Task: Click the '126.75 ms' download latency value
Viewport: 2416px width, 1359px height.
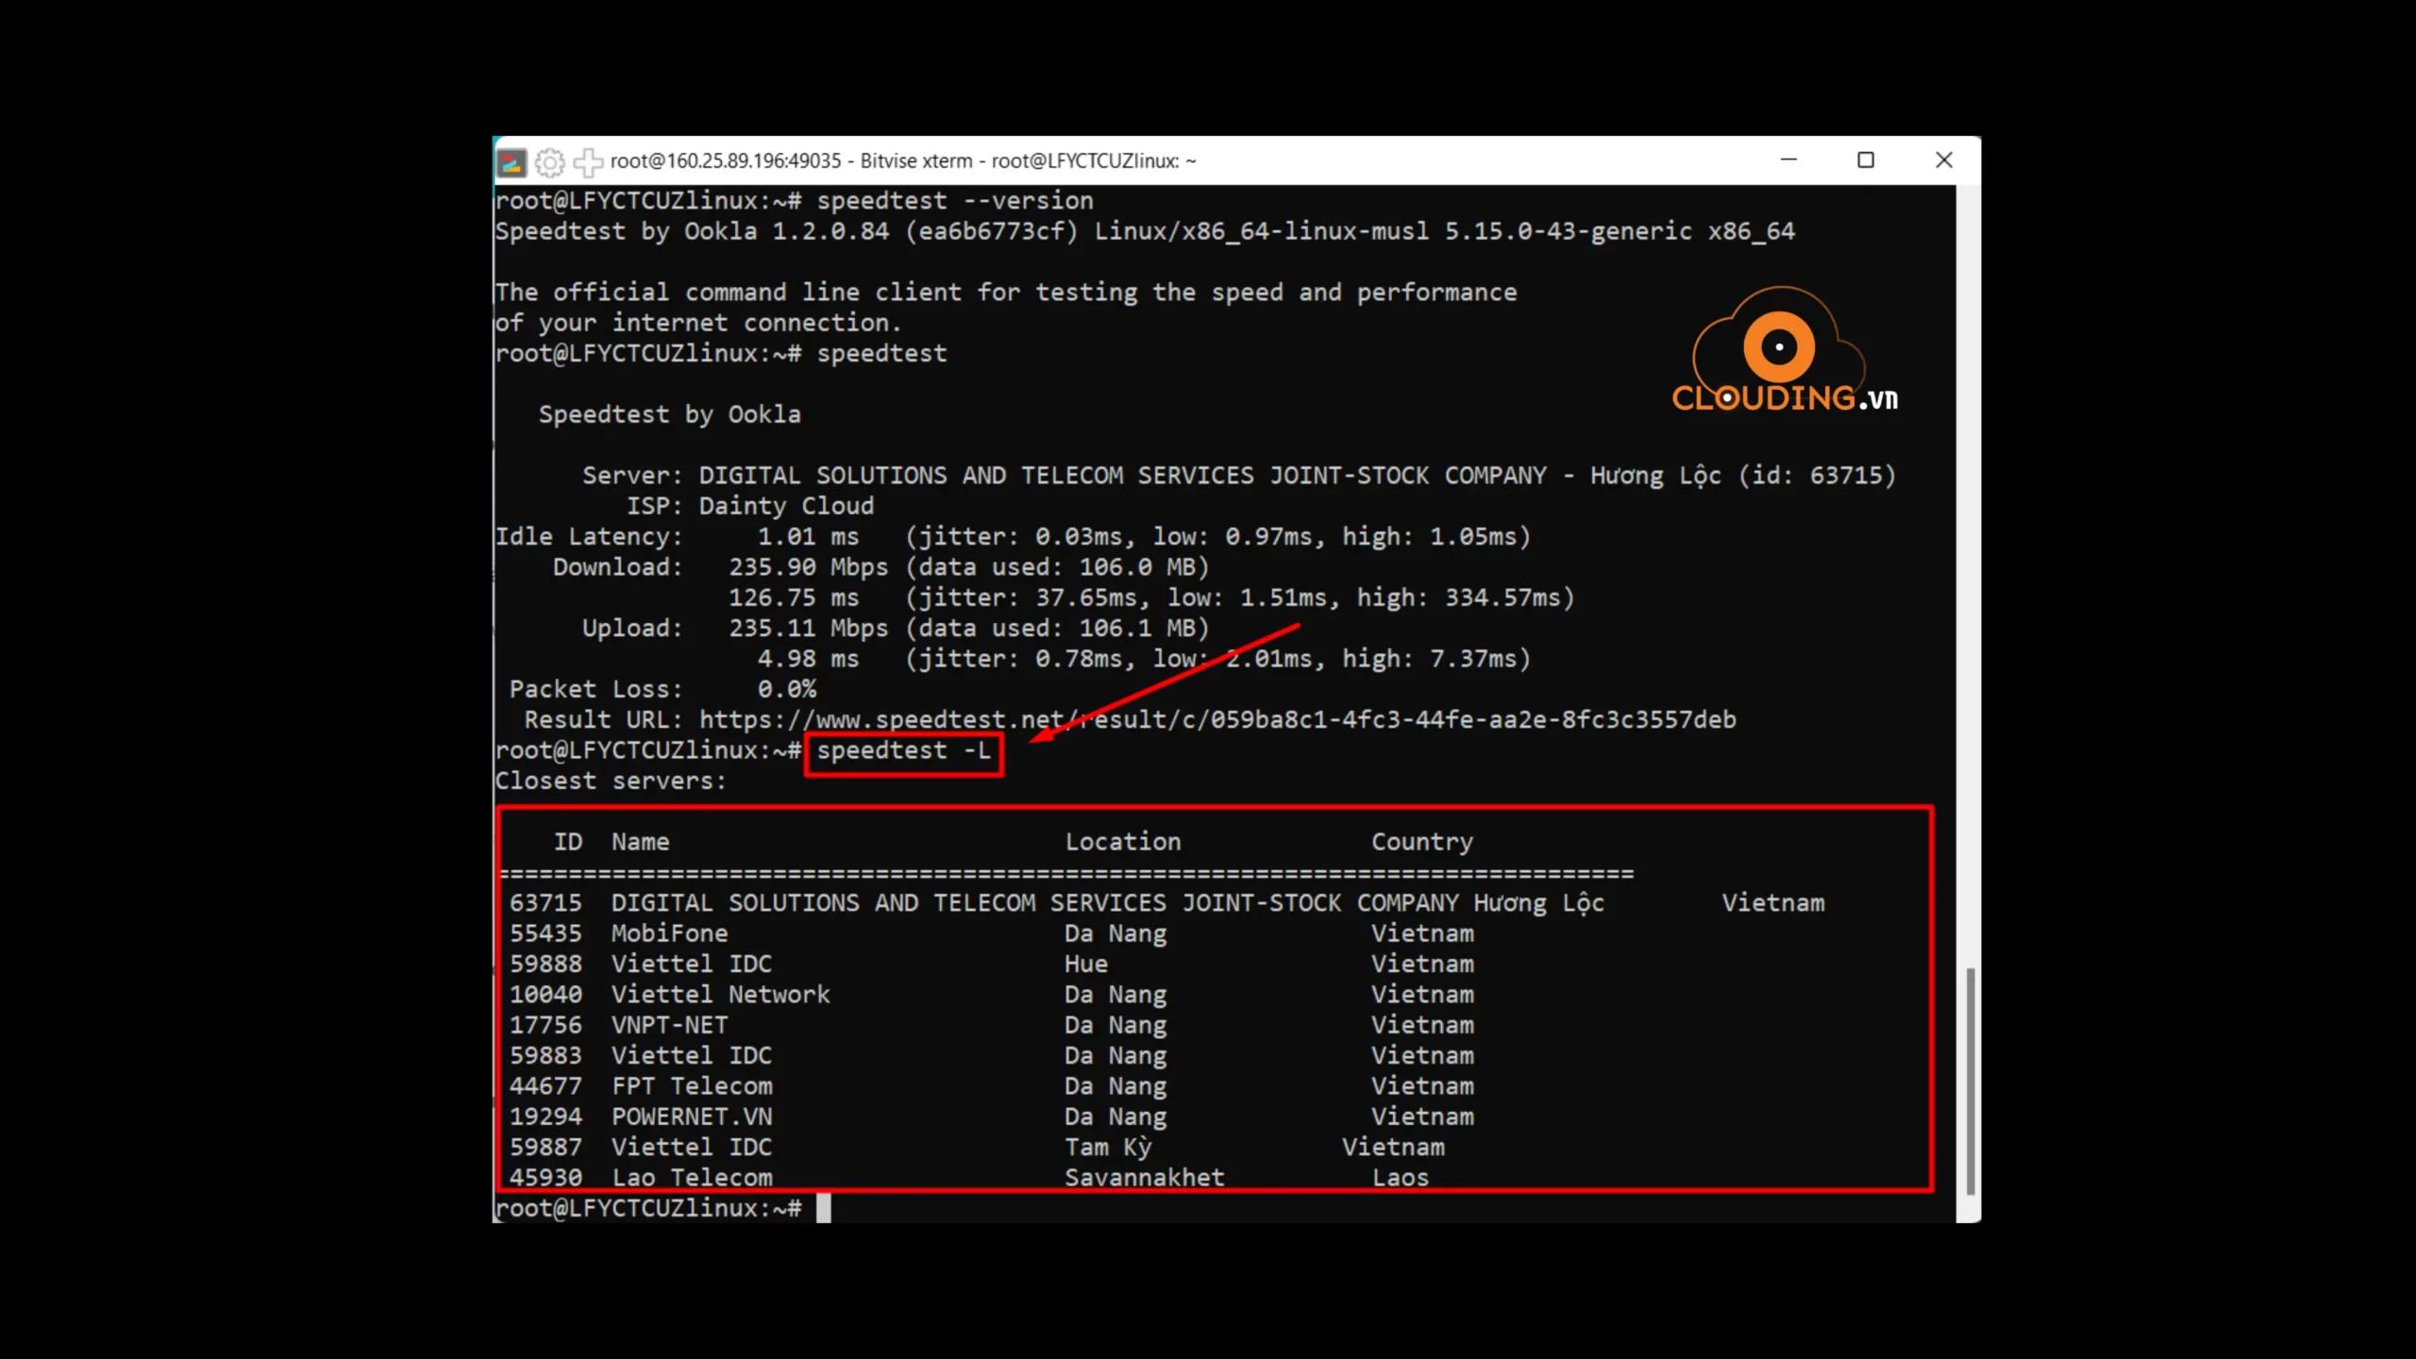Action: [x=794, y=598]
